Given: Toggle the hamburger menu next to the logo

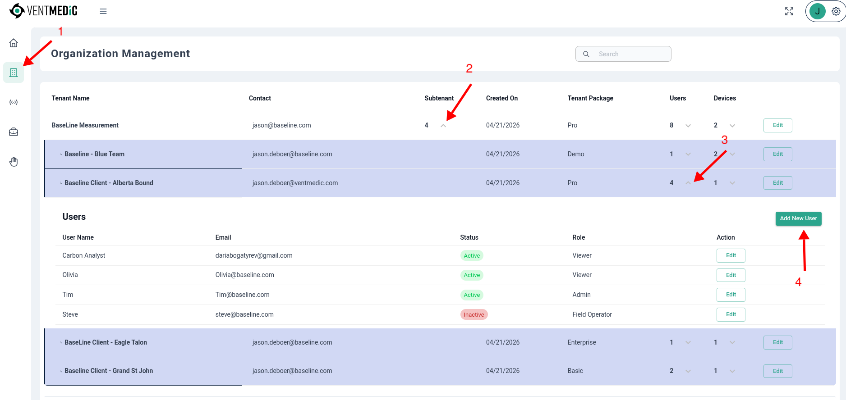Looking at the screenshot, I should 103,11.
